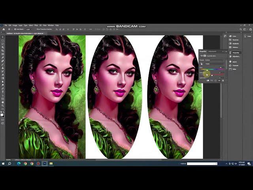Image resolution: width=253 pixels, height=190 pixels.
Task: Open the Windows Start menu
Action: 3,163
